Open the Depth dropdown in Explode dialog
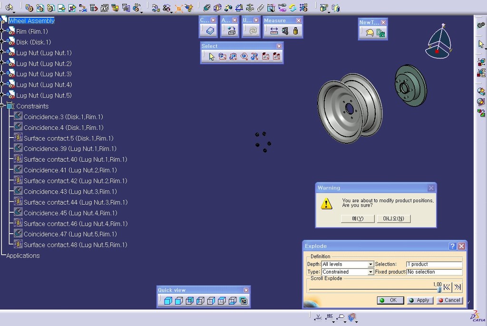The image size is (487, 326). click(x=370, y=265)
